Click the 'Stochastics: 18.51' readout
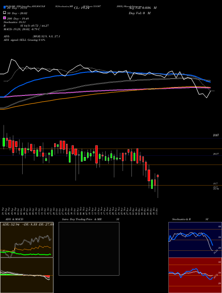 pyautogui.click(x=15, y=22)
